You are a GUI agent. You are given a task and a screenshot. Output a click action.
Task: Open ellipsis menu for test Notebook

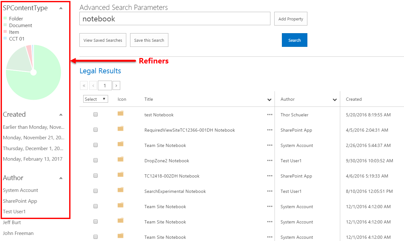click(x=270, y=115)
